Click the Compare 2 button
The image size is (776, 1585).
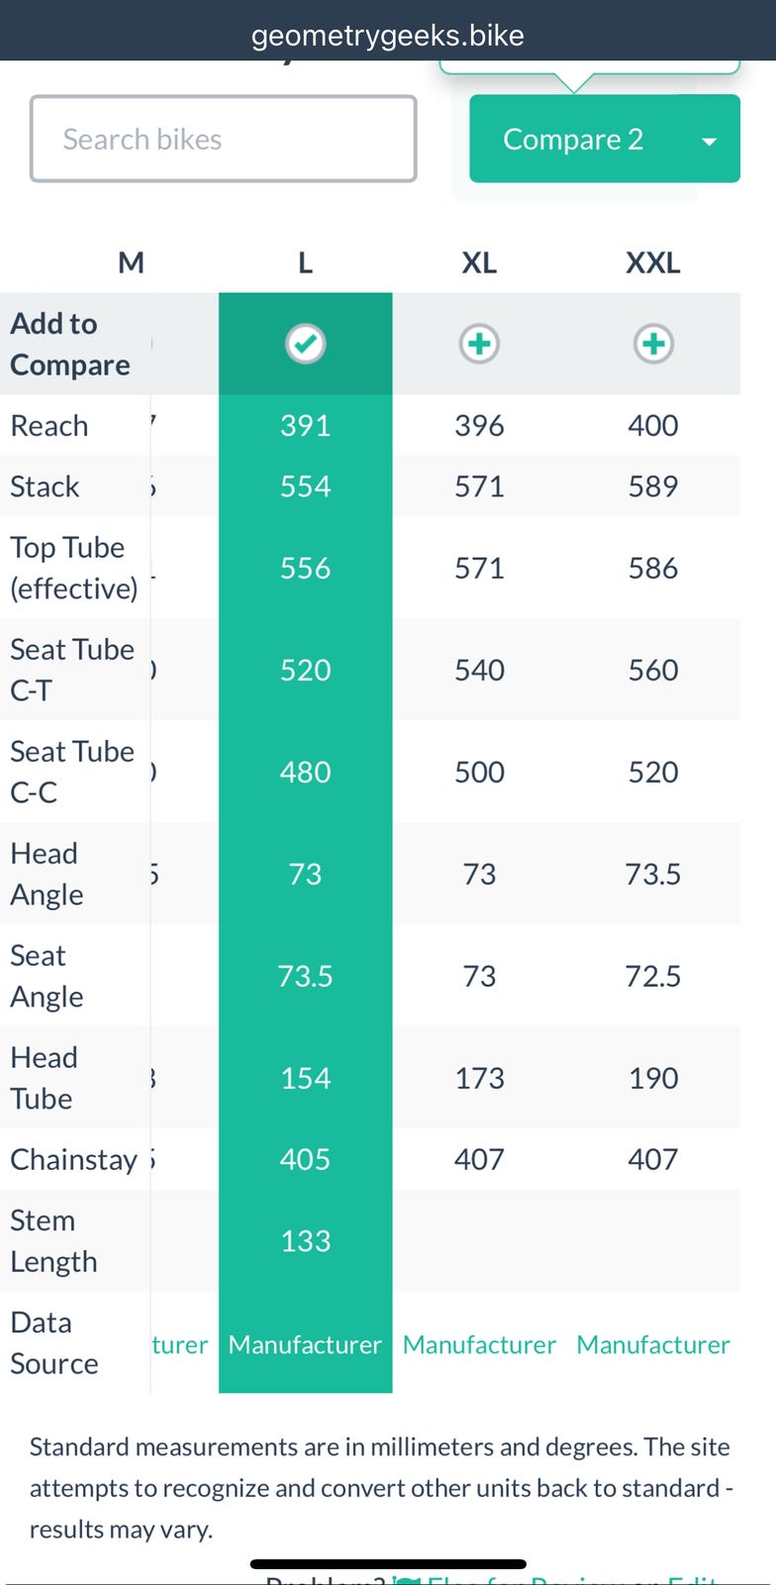pyautogui.click(x=573, y=140)
